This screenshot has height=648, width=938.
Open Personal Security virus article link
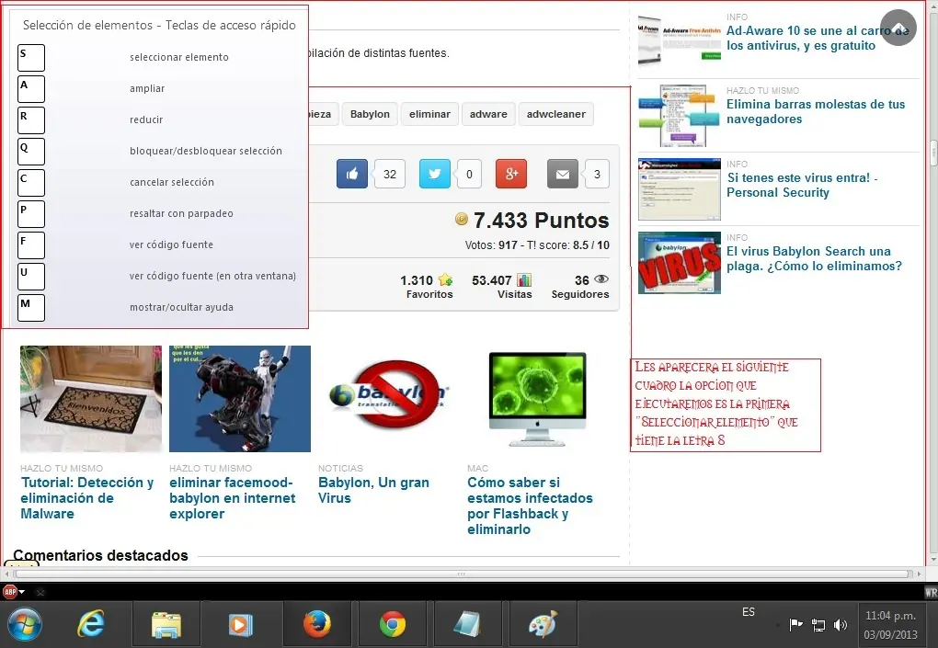802,186
